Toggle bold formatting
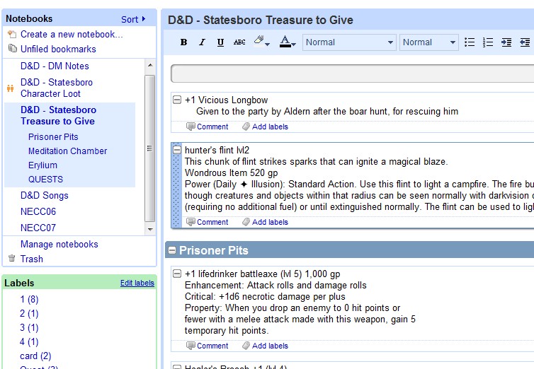Image resolution: width=534 pixels, height=369 pixels. point(183,42)
